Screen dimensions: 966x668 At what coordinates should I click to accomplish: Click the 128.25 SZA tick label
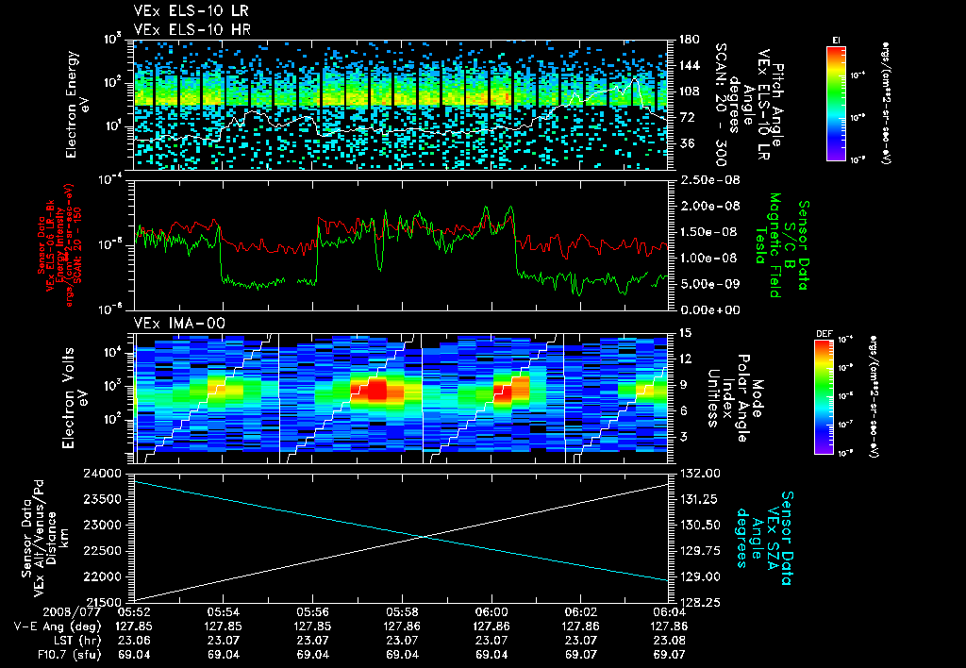(701, 603)
